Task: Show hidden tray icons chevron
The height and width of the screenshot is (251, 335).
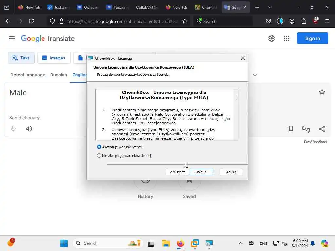Action: click(x=240, y=243)
